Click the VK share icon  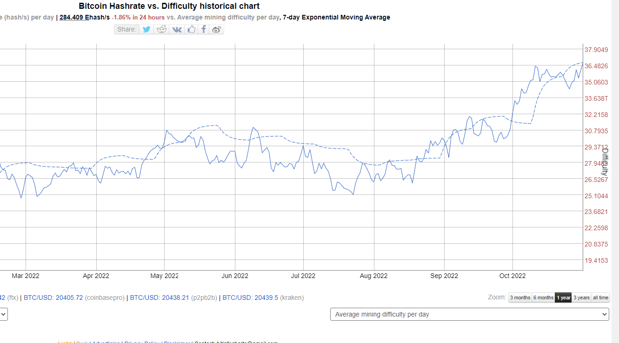coord(177,29)
